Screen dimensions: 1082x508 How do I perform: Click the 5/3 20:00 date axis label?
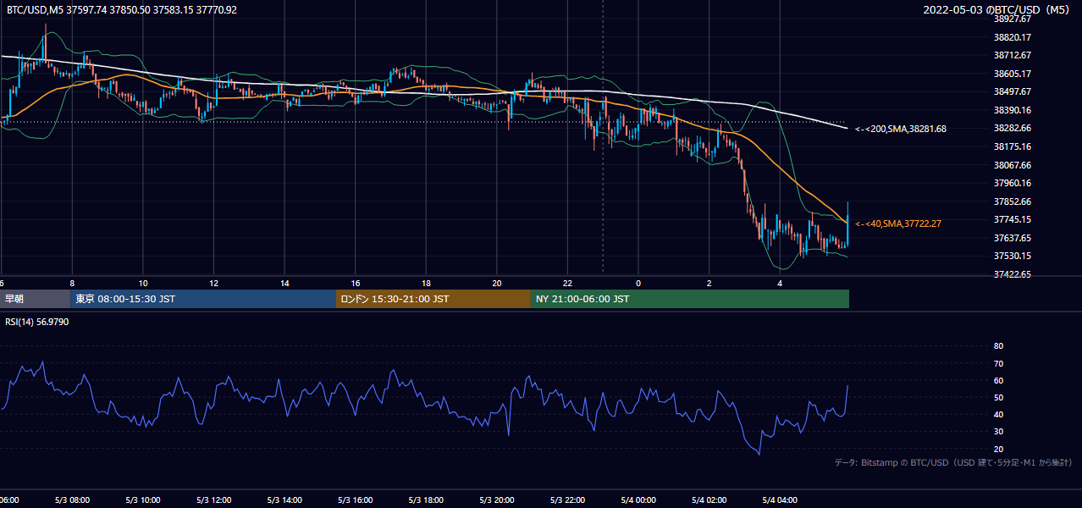coord(497,500)
